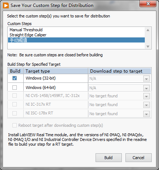Viewport: 159px width, 170px height.
Task: Check Reboot target after downloading option
Action: pos(15,125)
